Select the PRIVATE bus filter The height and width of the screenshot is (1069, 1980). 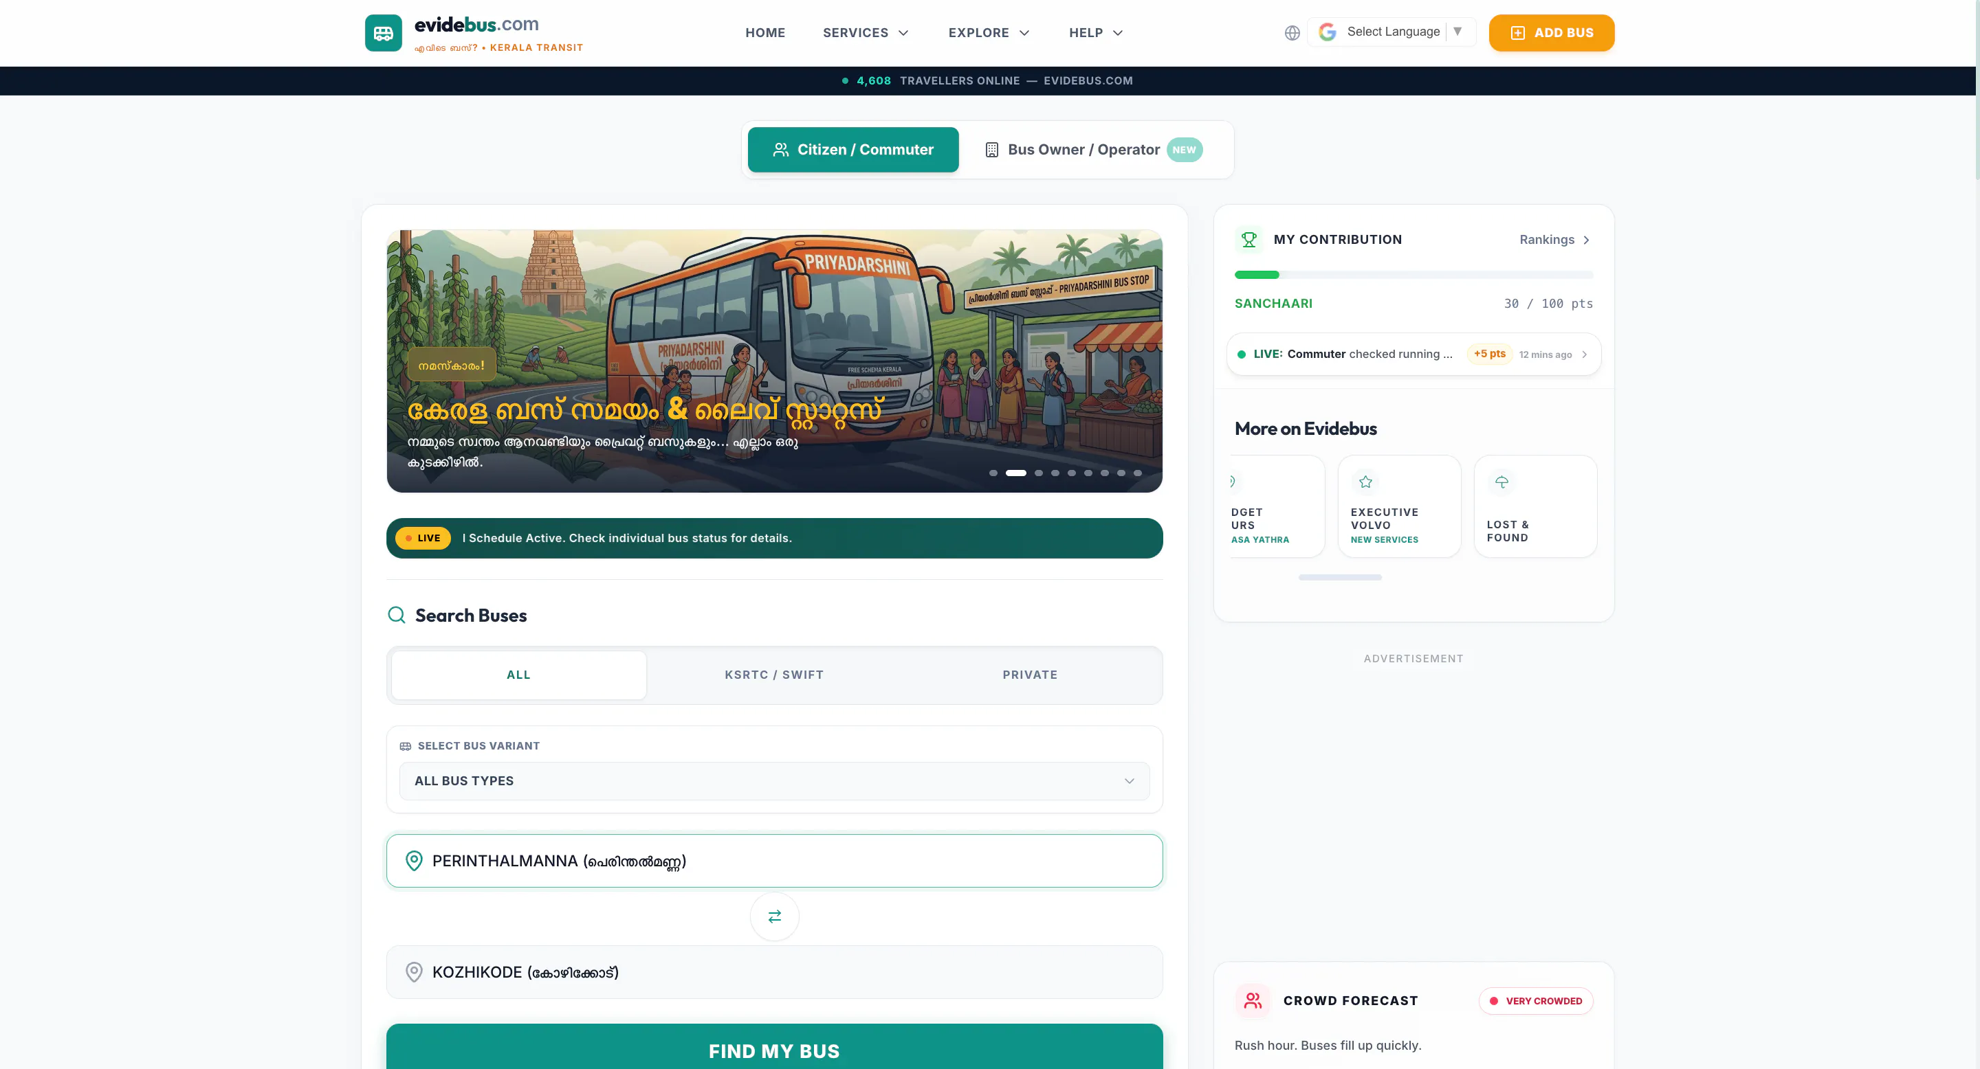(x=1030, y=675)
